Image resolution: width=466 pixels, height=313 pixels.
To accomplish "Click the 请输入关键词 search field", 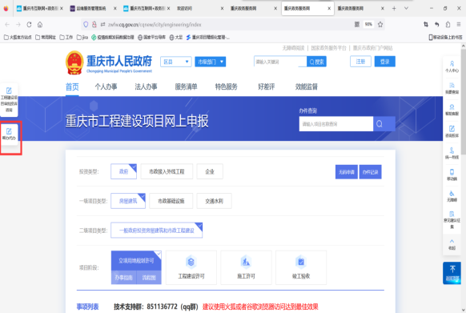I will tap(280, 62).
